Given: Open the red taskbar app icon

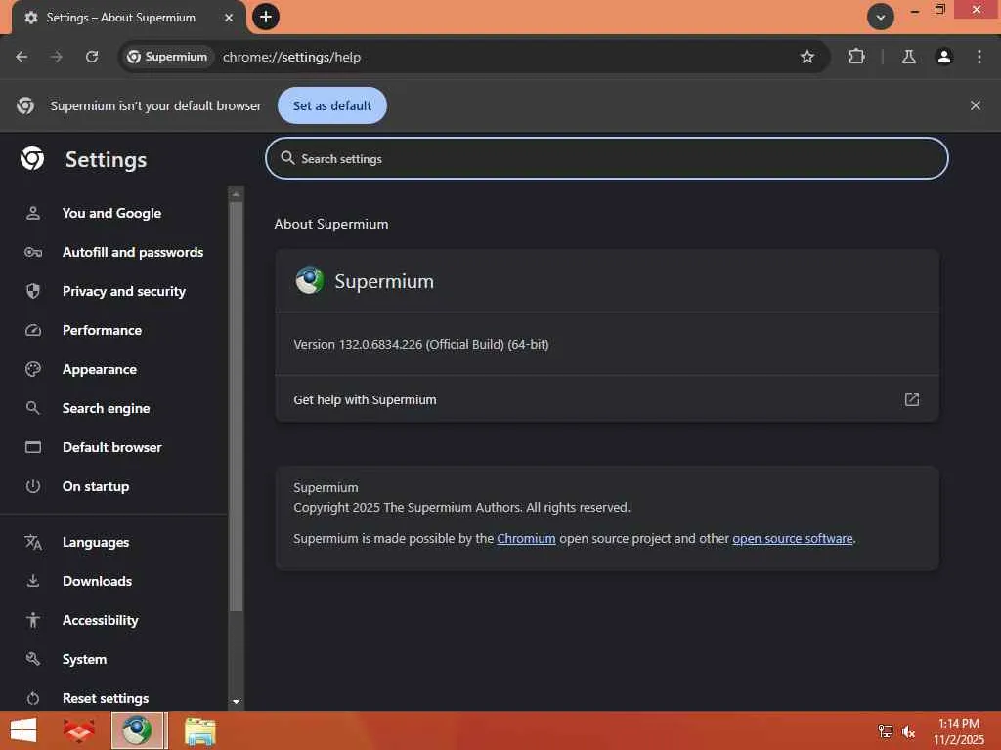Looking at the screenshot, I should [78, 730].
